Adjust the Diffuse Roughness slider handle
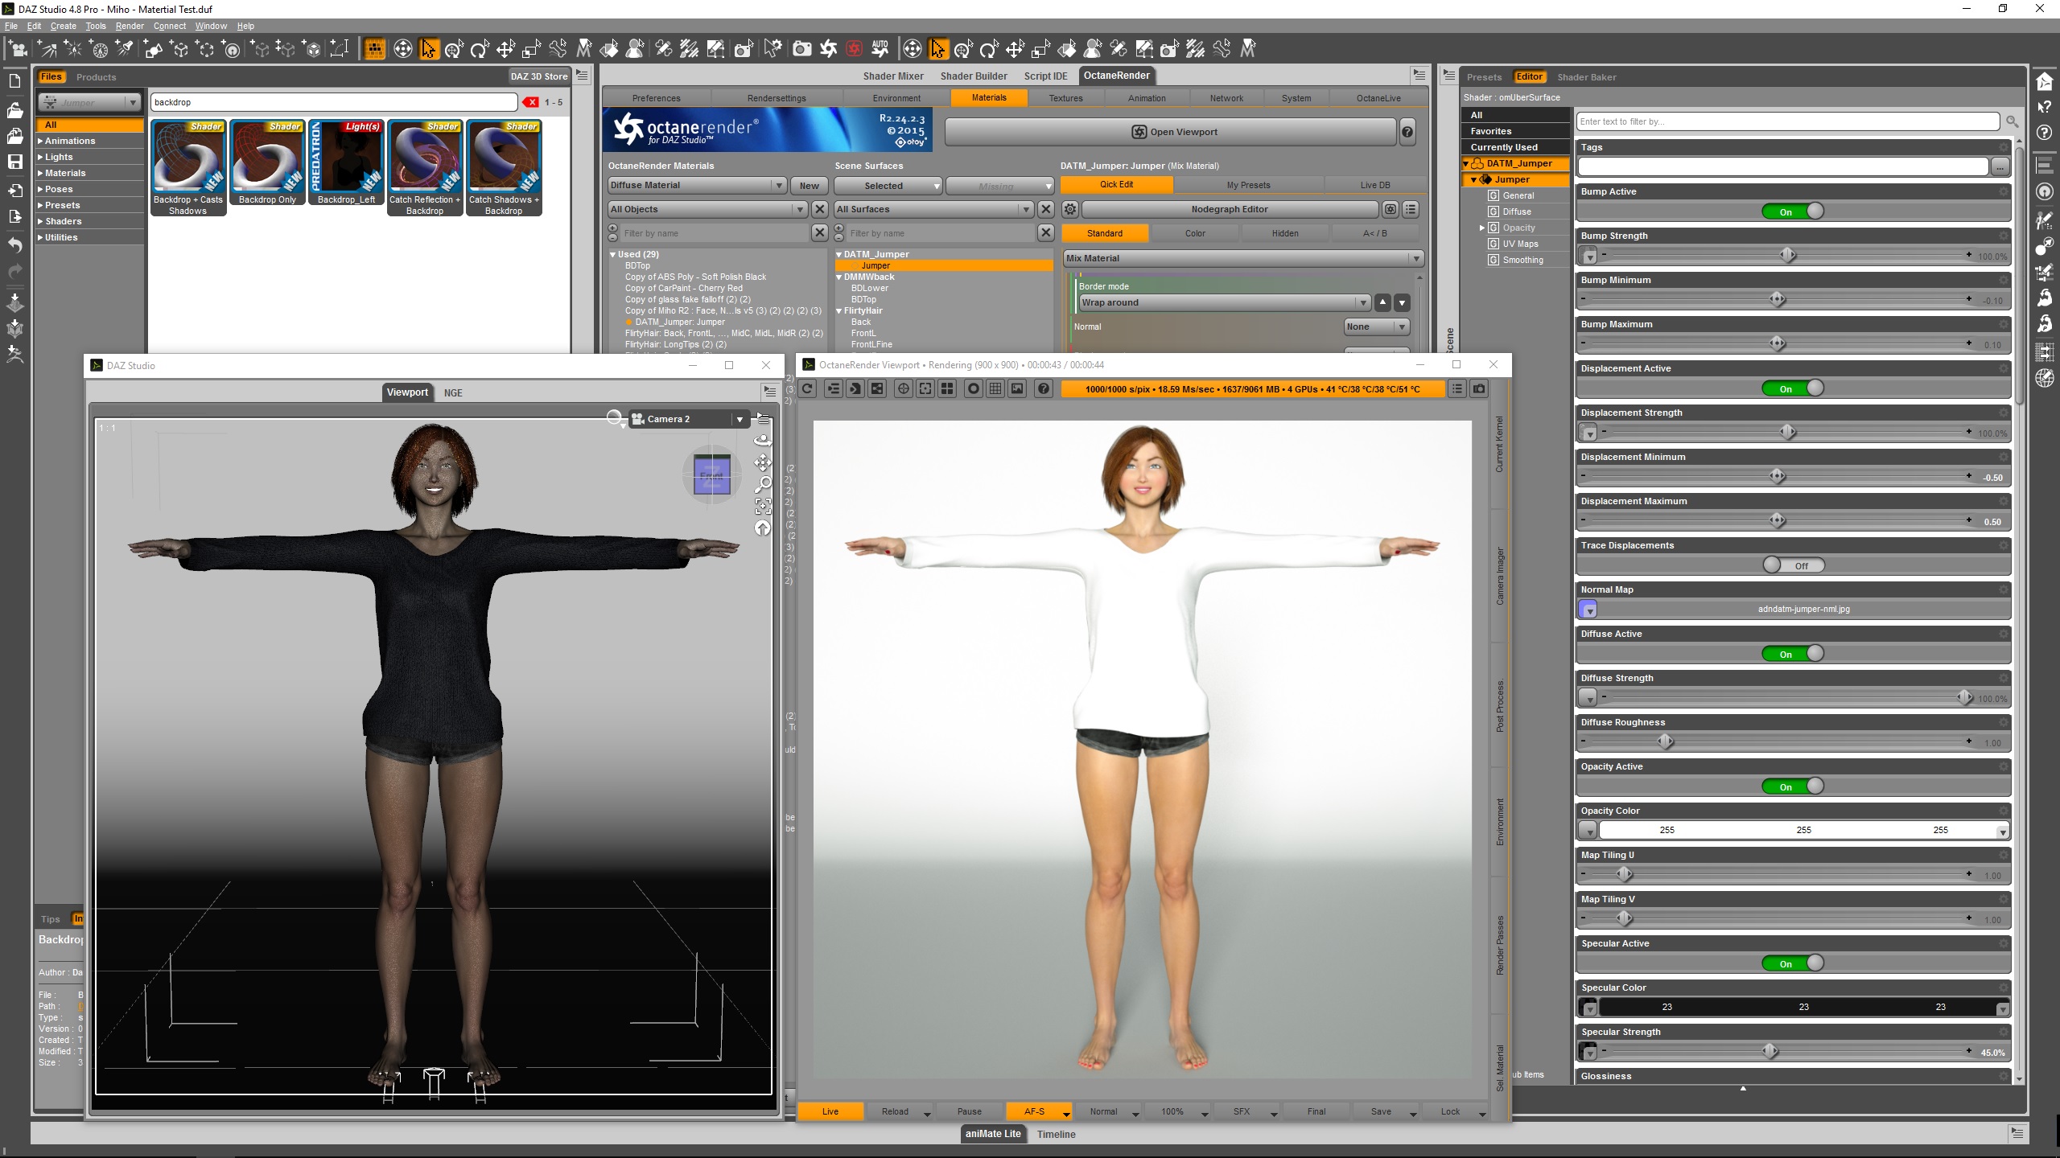 (1666, 741)
